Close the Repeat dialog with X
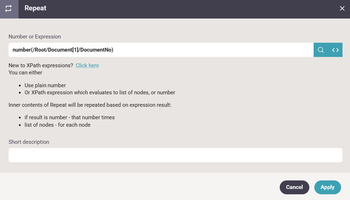The image size is (350, 200). 342,9
